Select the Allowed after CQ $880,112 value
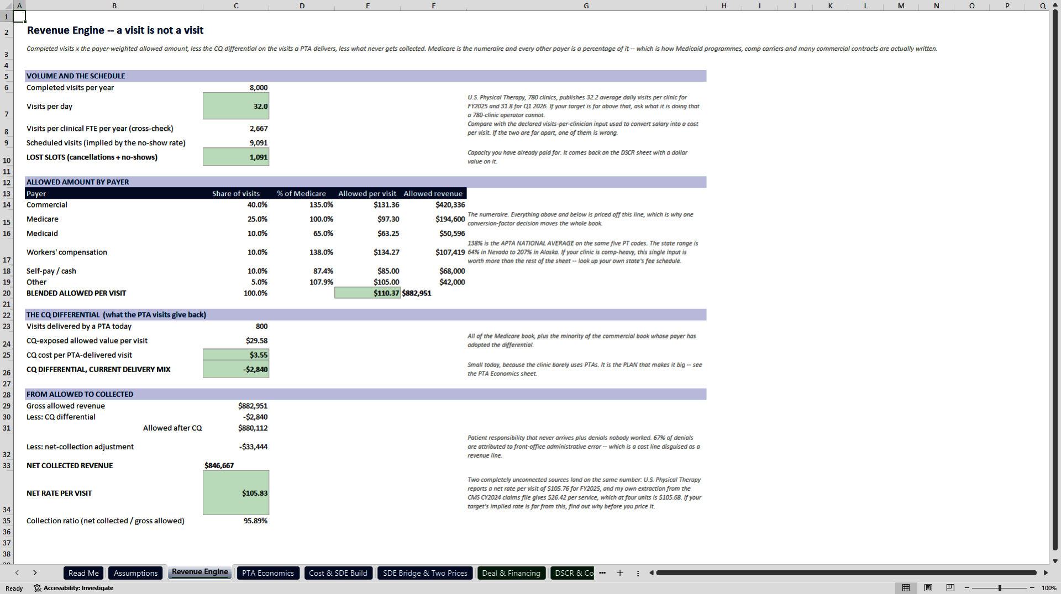The image size is (1061, 594). tap(236, 428)
